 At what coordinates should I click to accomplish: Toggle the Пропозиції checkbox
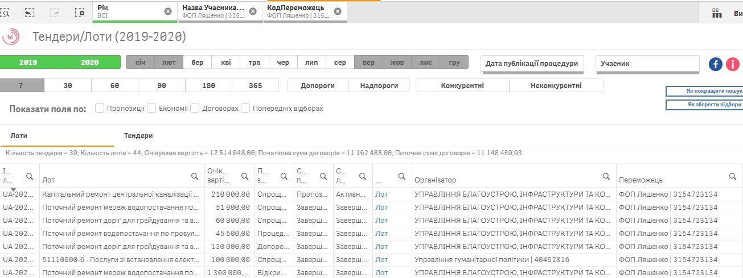100,108
